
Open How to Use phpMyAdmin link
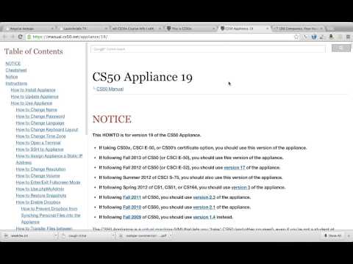40,189
